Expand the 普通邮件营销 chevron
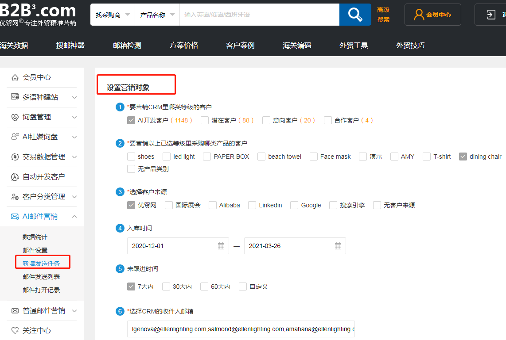Screen dimensions: 506x340 [74, 311]
